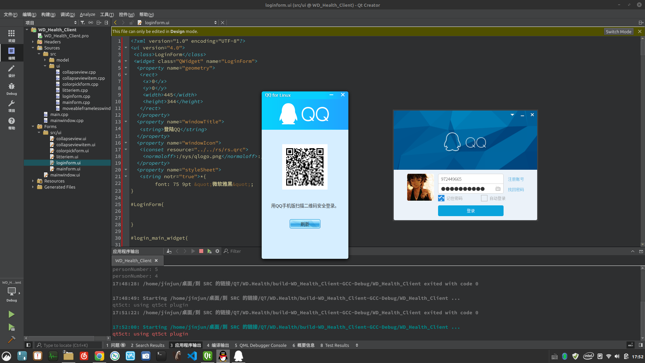Screen dimensions: 645x363
Task: Open Qt Creator from the dock
Action: tap(208, 356)
